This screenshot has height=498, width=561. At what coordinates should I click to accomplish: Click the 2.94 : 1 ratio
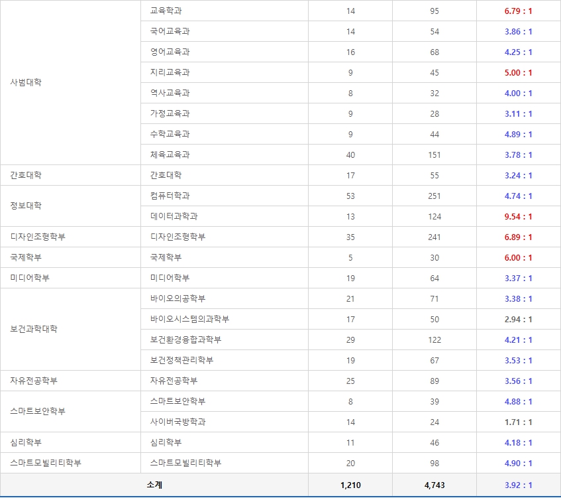click(518, 319)
